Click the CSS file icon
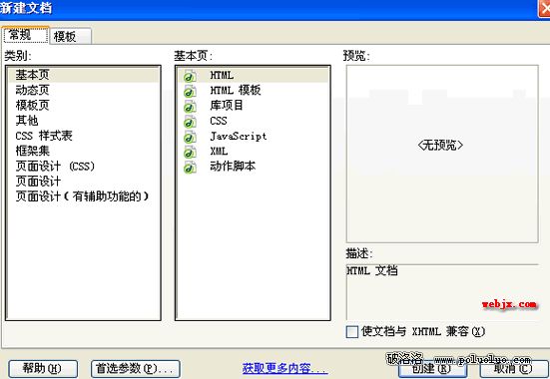 tap(190, 122)
